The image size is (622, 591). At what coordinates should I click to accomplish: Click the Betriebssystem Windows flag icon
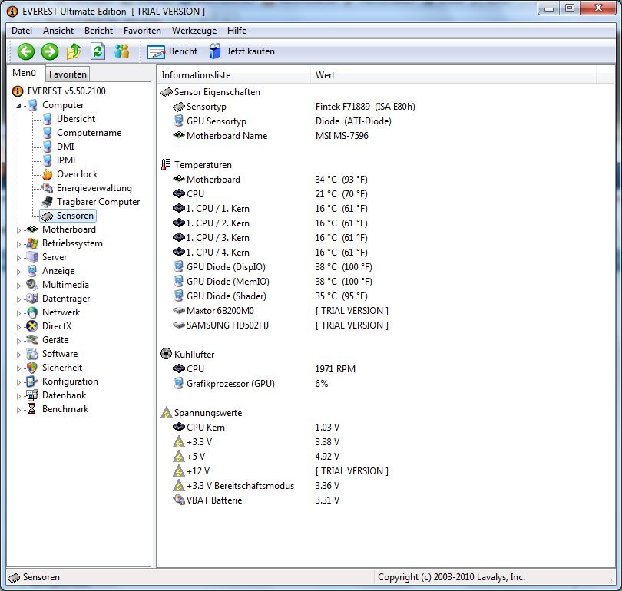(x=32, y=243)
